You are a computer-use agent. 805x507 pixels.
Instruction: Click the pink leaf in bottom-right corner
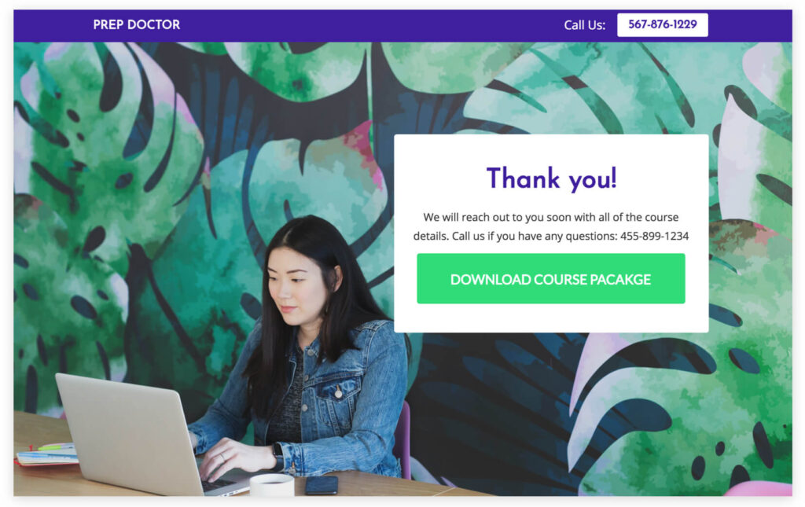(760, 488)
